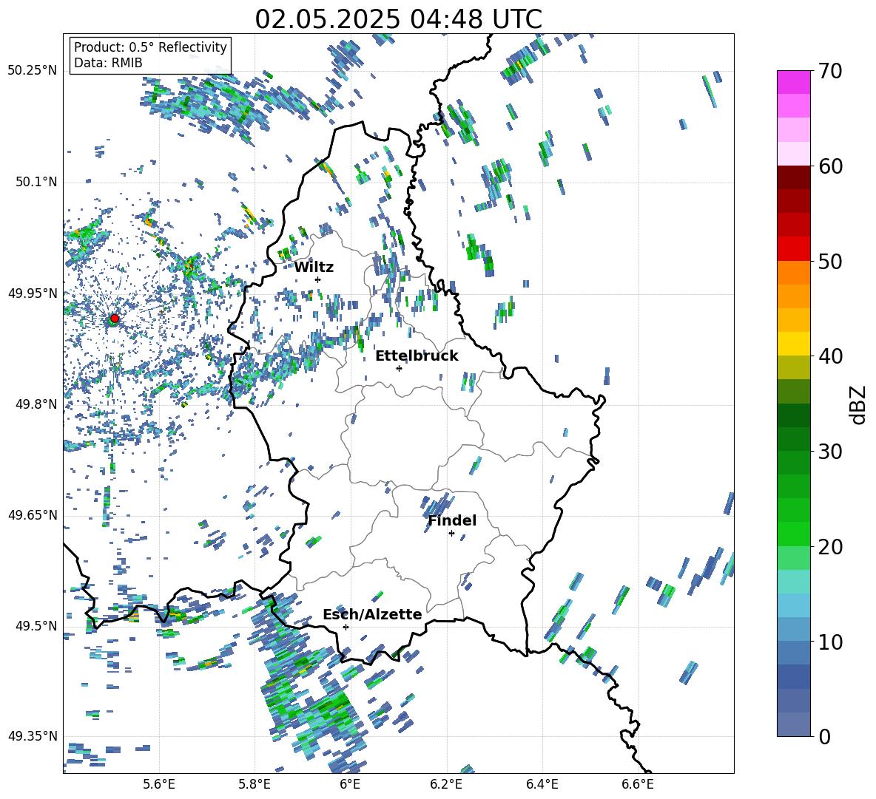Click the 5.6°E longitude label
This screenshot has width=876, height=799.
[x=159, y=784]
